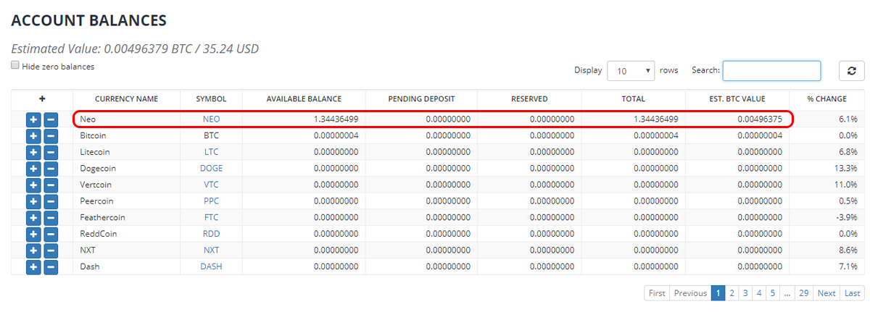Click the minus withdraw icon for Feathercoin

51,218
